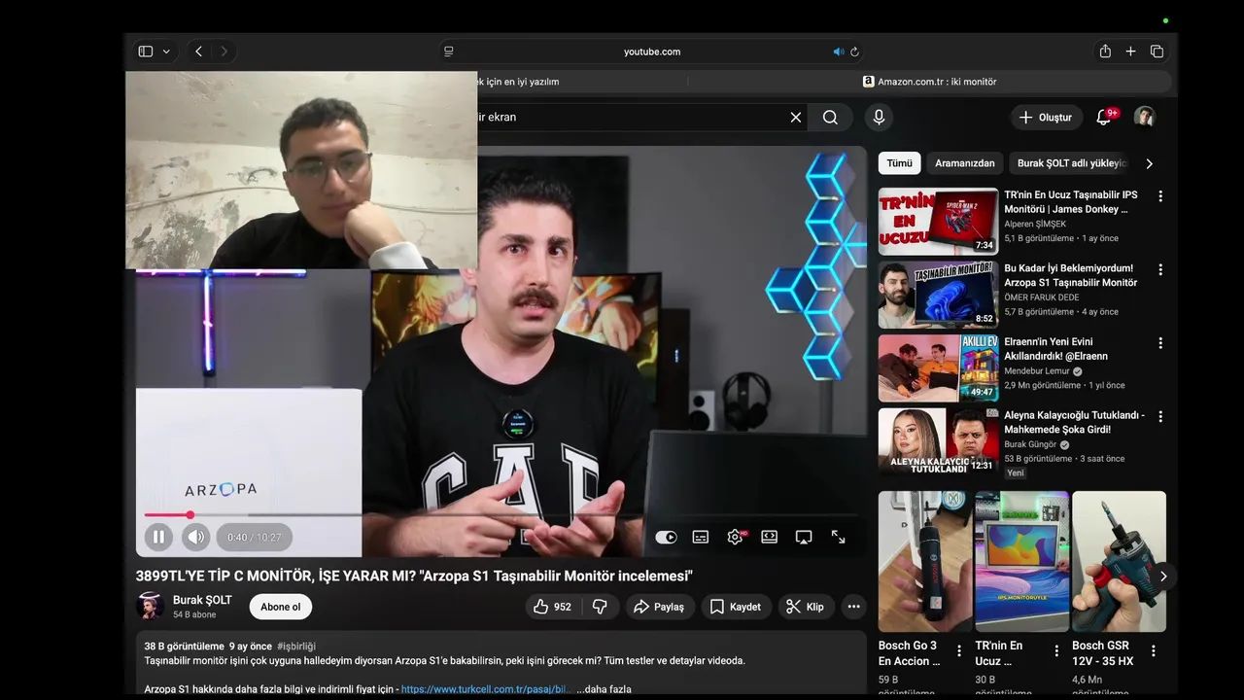Like the video with 952 thumbs up
The width and height of the screenshot is (1244, 700).
pos(552,607)
